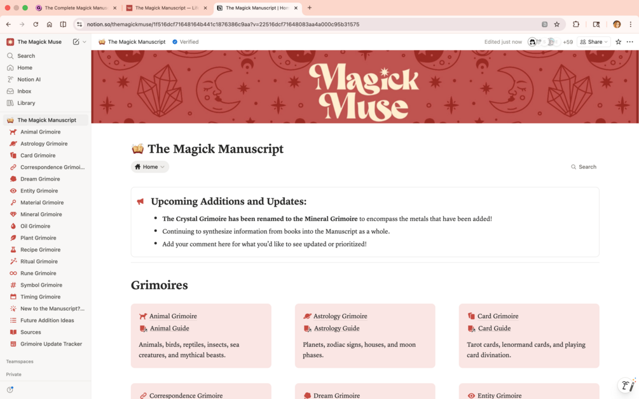Viewport: 639px width, 399px height.
Task: Click the database Search field
Action: coord(584,167)
